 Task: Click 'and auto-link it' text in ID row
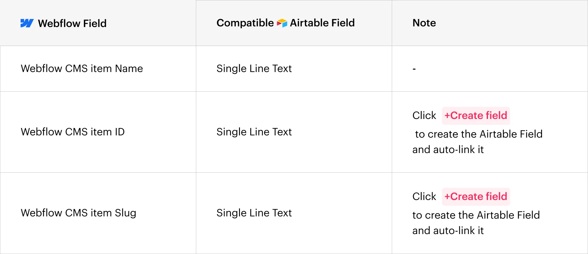pos(448,150)
